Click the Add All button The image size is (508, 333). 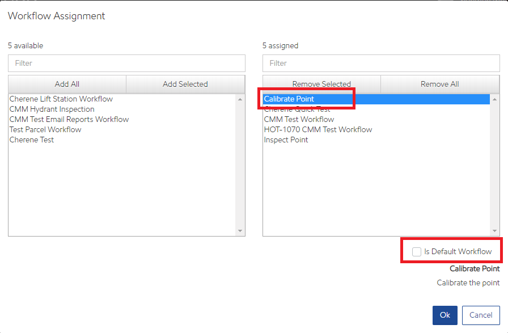pyautogui.click(x=67, y=84)
